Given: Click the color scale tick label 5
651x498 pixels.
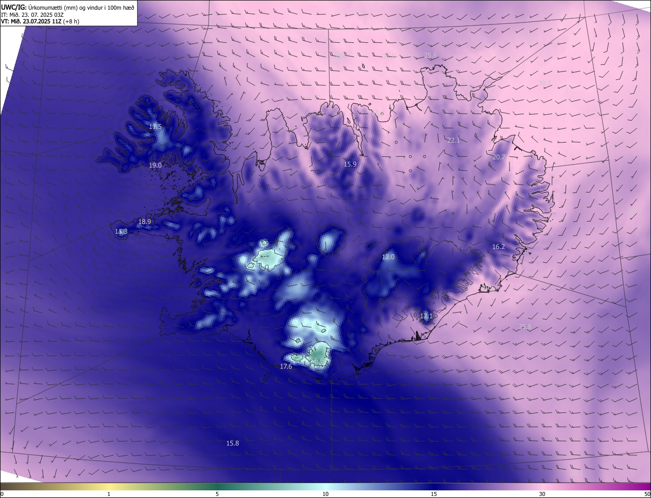Looking at the screenshot, I should 217,494.
